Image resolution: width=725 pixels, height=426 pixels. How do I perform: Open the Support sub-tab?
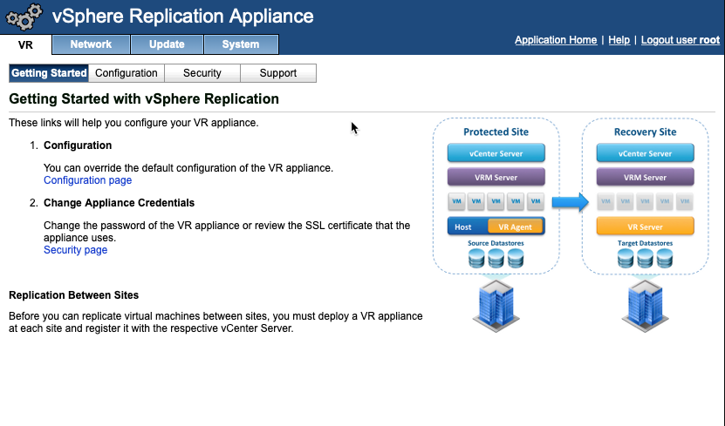[x=278, y=73]
